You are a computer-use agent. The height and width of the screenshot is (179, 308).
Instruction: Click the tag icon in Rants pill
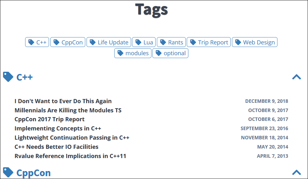tap(163, 42)
